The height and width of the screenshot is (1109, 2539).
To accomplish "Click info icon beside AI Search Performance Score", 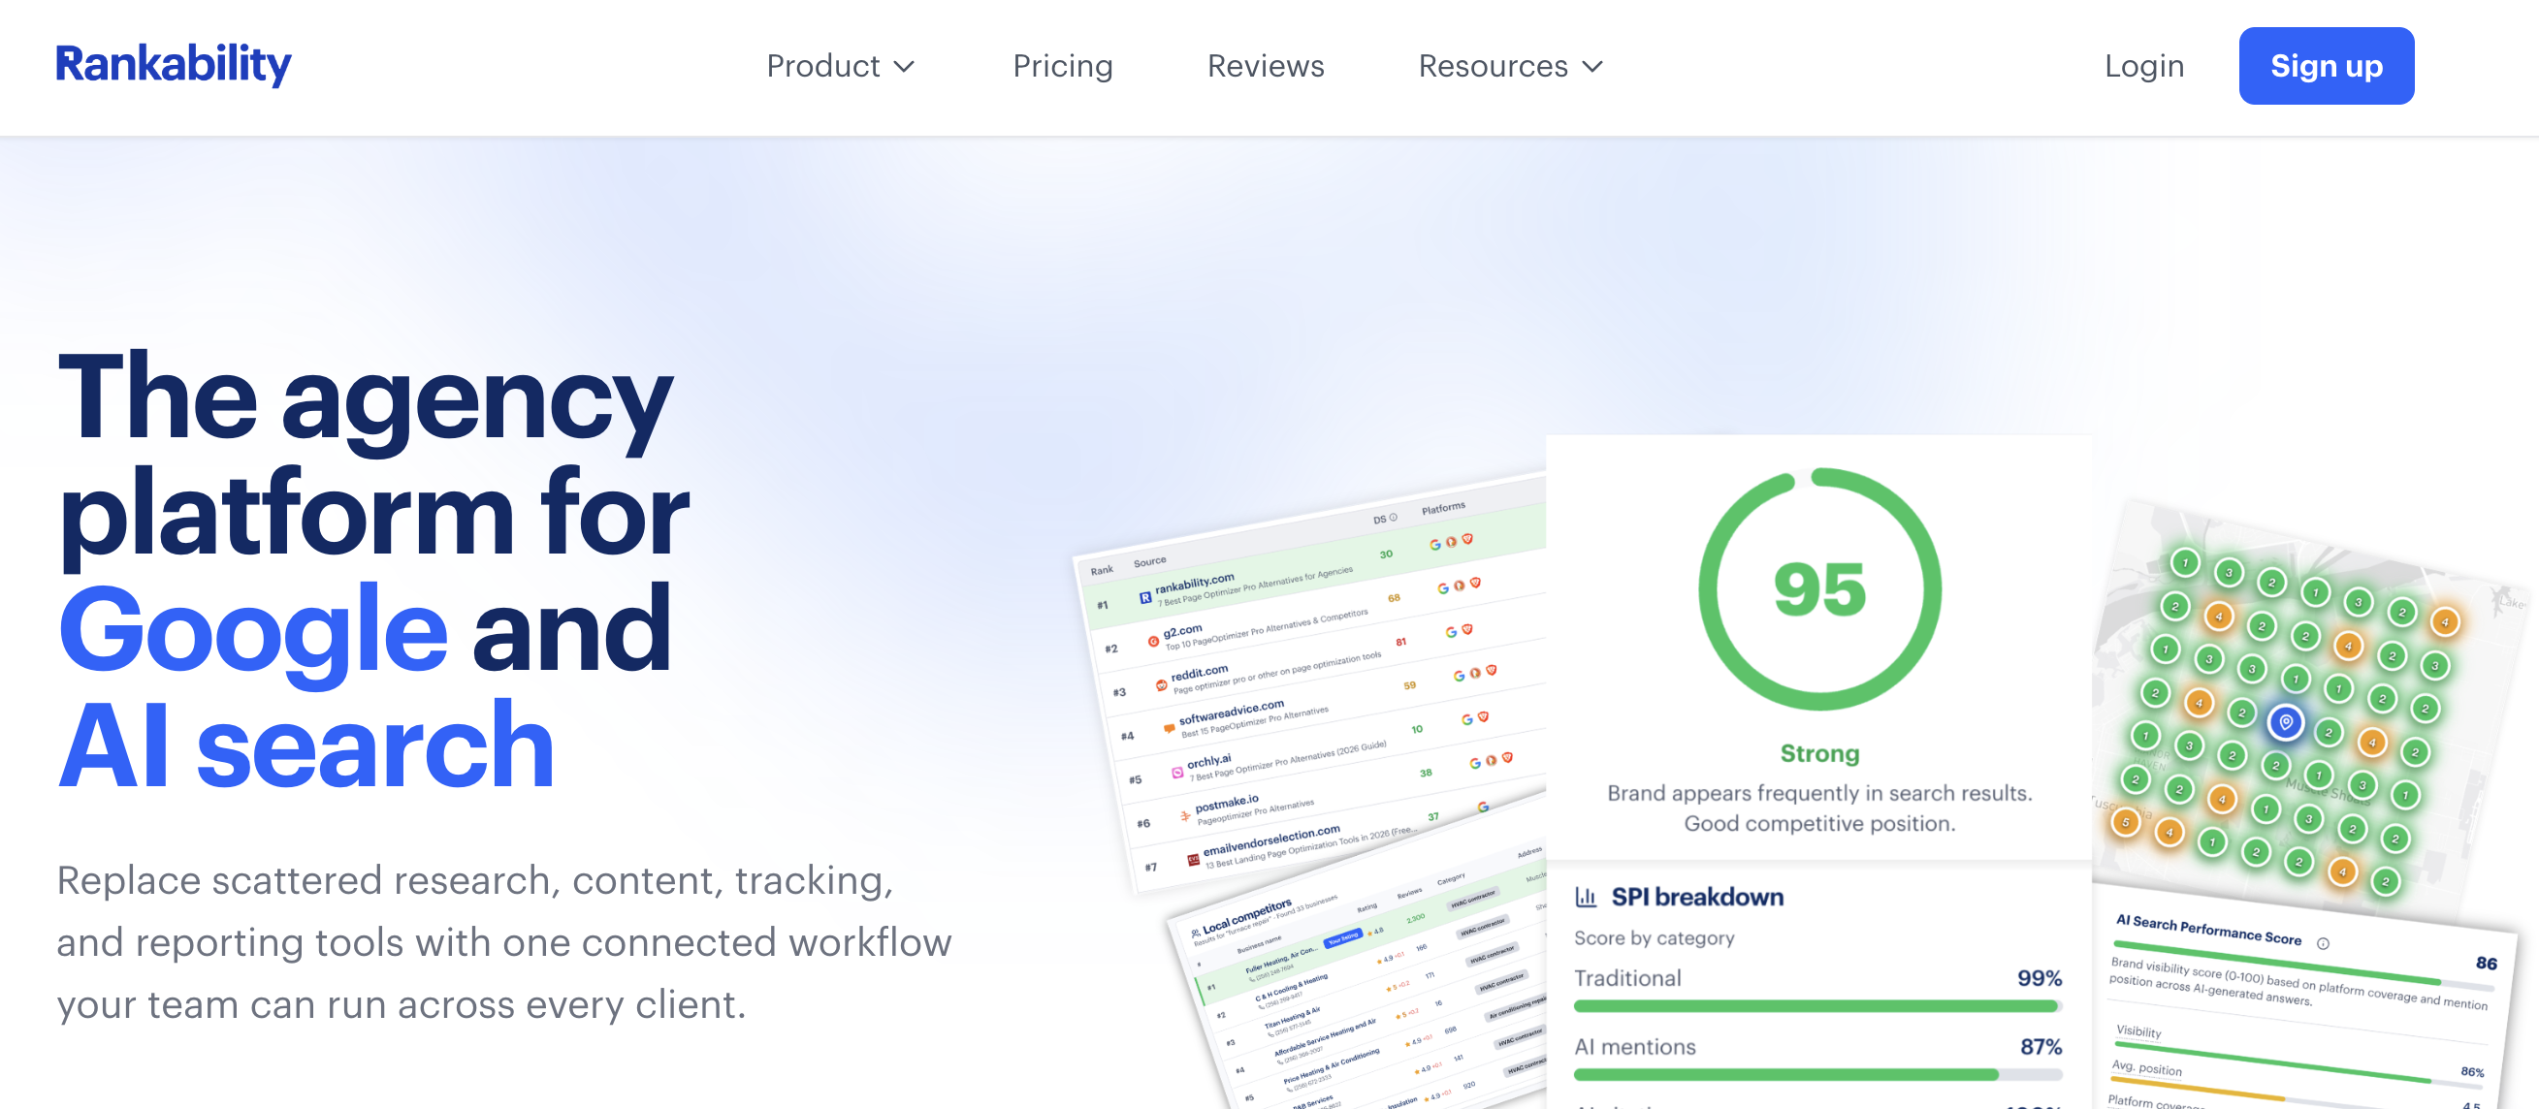I will pos(2323,943).
